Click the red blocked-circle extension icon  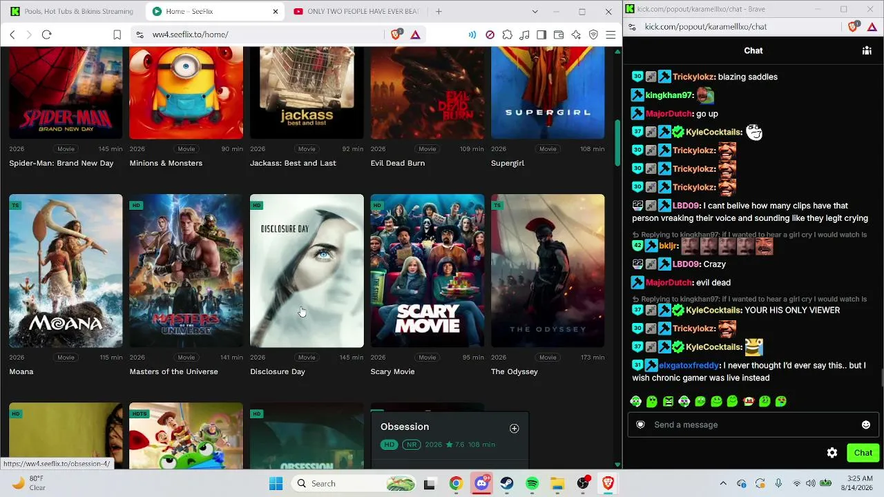click(490, 35)
